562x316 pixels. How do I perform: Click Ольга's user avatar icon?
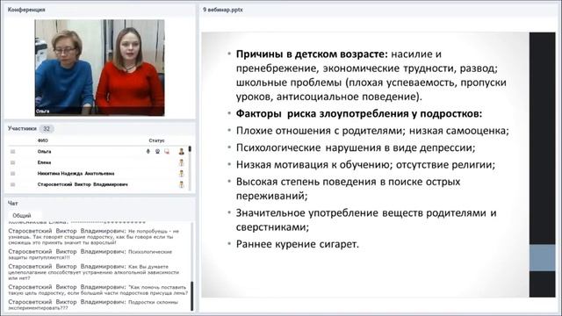coord(182,152)
